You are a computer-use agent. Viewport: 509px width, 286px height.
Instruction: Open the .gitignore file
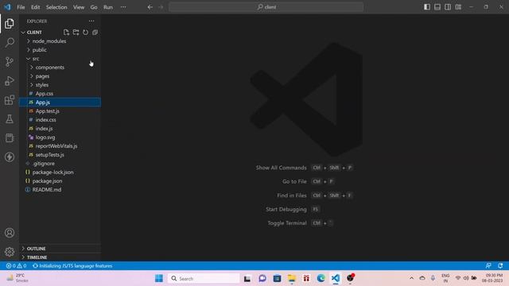pos(60,164)
